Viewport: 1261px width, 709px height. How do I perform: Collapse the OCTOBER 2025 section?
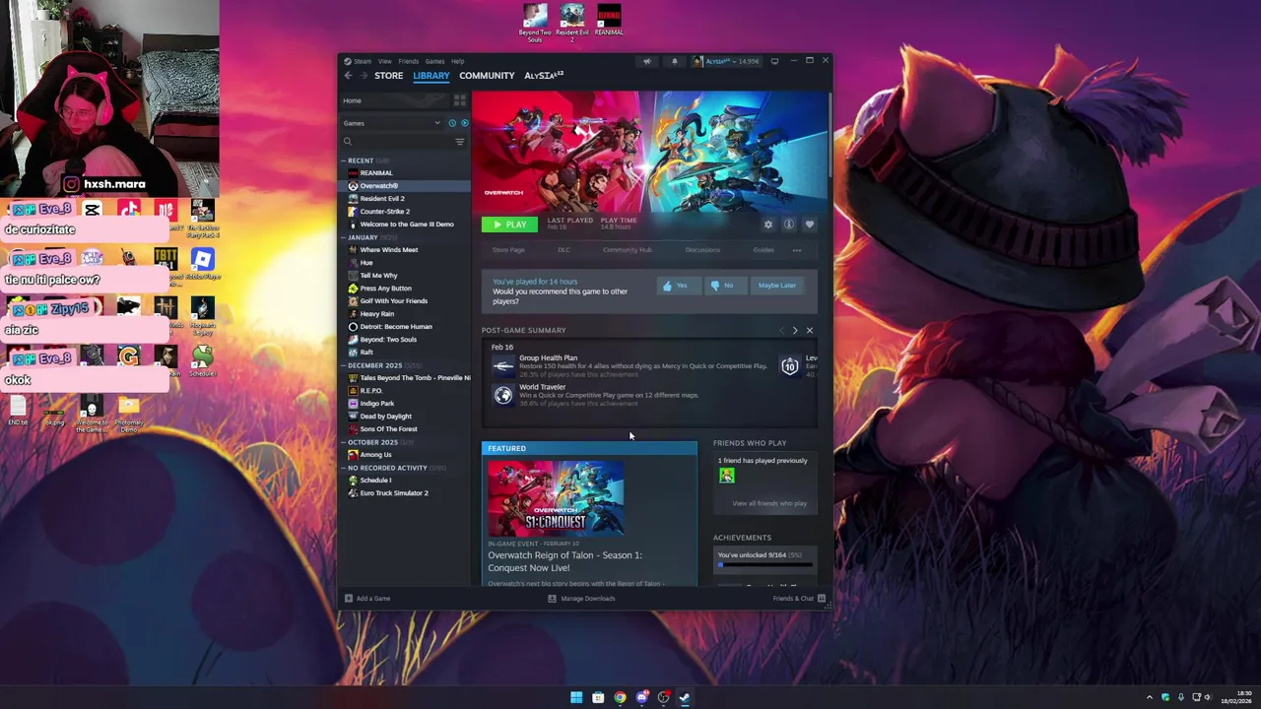(344, 442)
